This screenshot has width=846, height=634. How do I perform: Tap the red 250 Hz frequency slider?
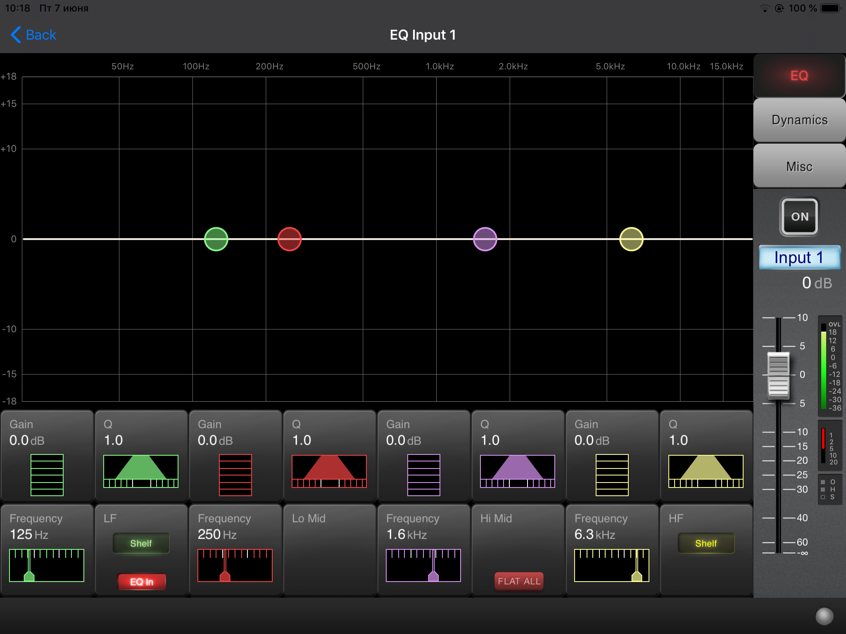(235, 565)
